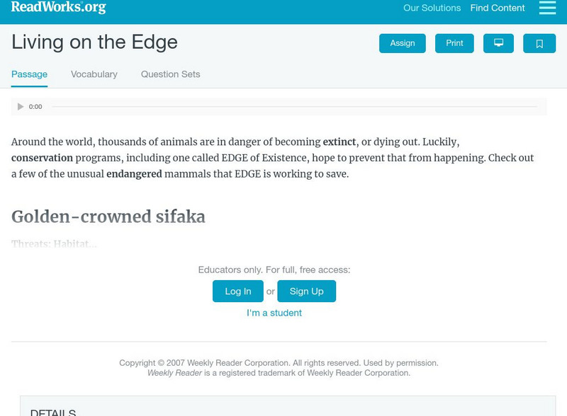Bookmark the Living on the Edge passage
This screenshot has width=567, height=416.
540,43
